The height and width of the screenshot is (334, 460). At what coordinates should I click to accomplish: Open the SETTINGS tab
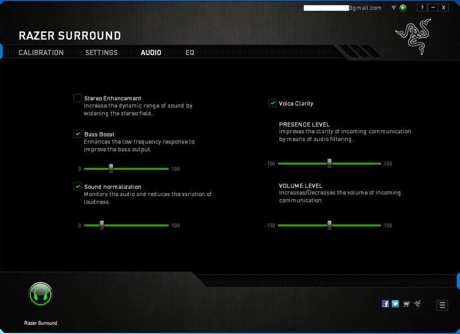[x=101, y=52]
